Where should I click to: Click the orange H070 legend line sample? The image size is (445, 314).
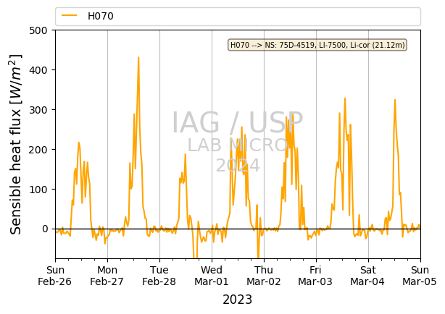pos(70,16)
